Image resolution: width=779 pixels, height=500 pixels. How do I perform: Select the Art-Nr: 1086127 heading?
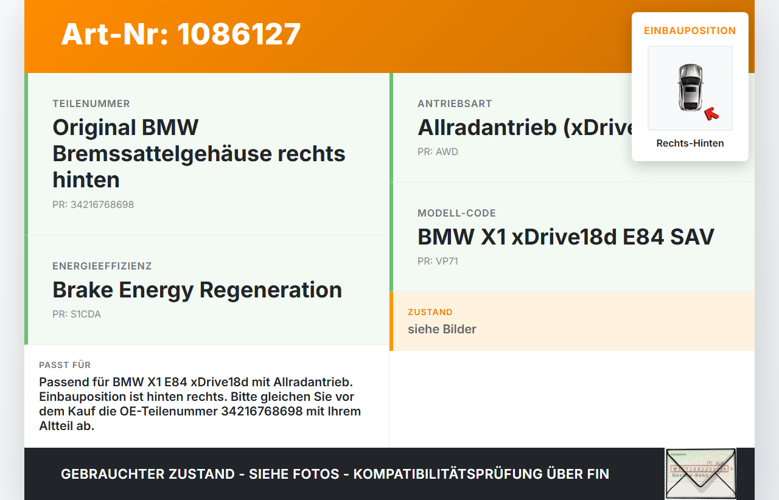click(181, 34)
